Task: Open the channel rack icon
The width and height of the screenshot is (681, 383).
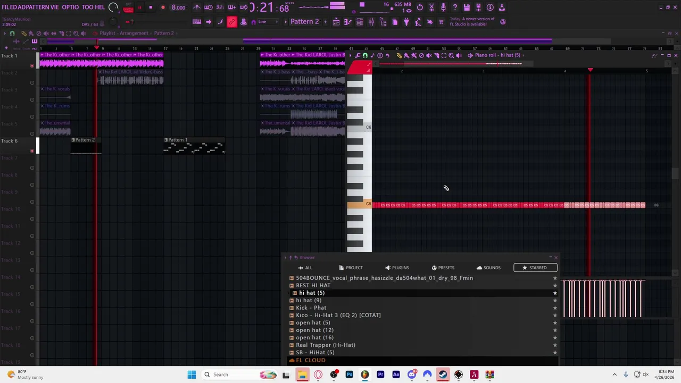Action: [359, 22]
